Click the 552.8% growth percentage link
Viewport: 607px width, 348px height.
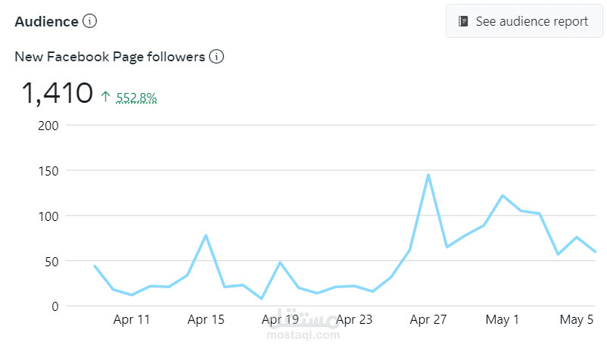(136, 97)
